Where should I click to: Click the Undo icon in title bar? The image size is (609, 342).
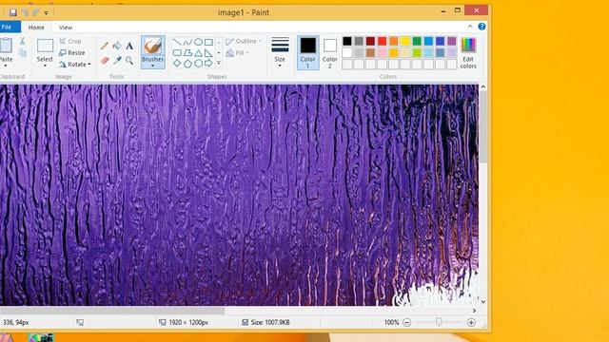pyautogui.click(x=25, y=12)
